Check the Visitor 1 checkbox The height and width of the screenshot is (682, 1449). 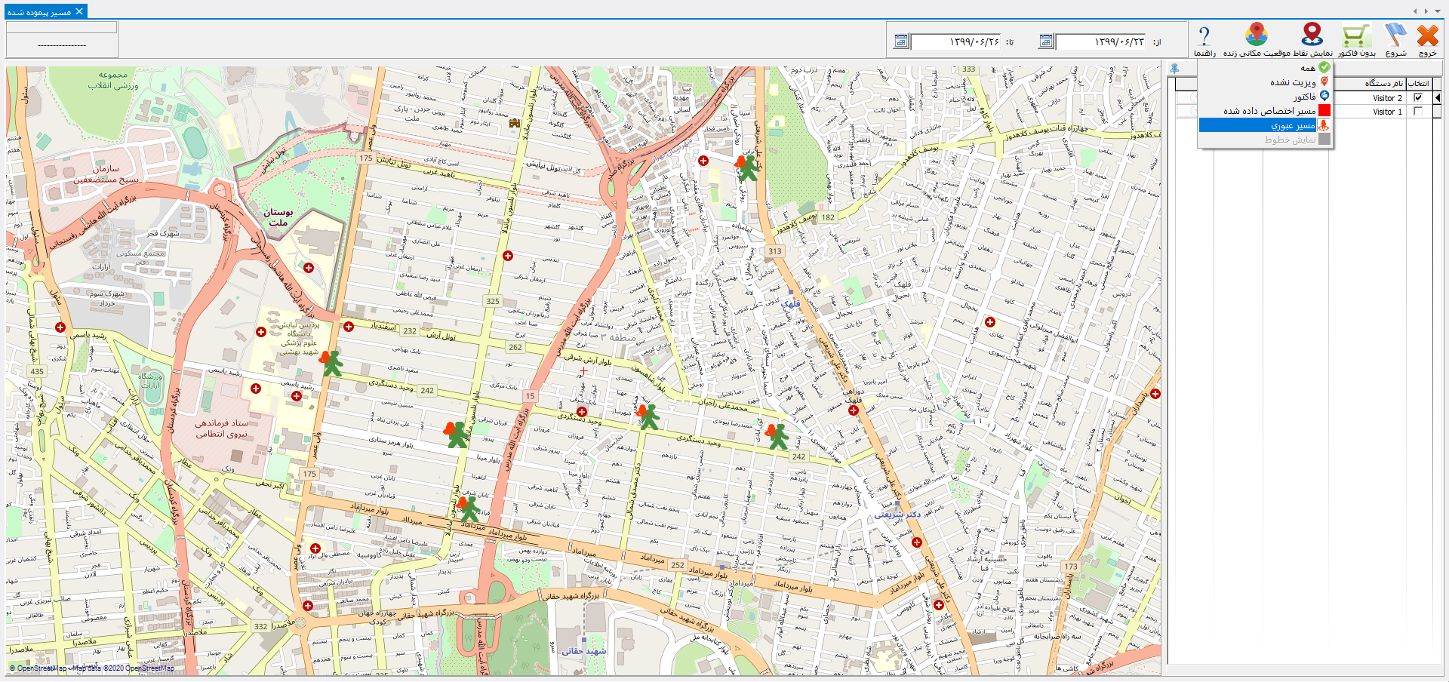(1418, 112)
